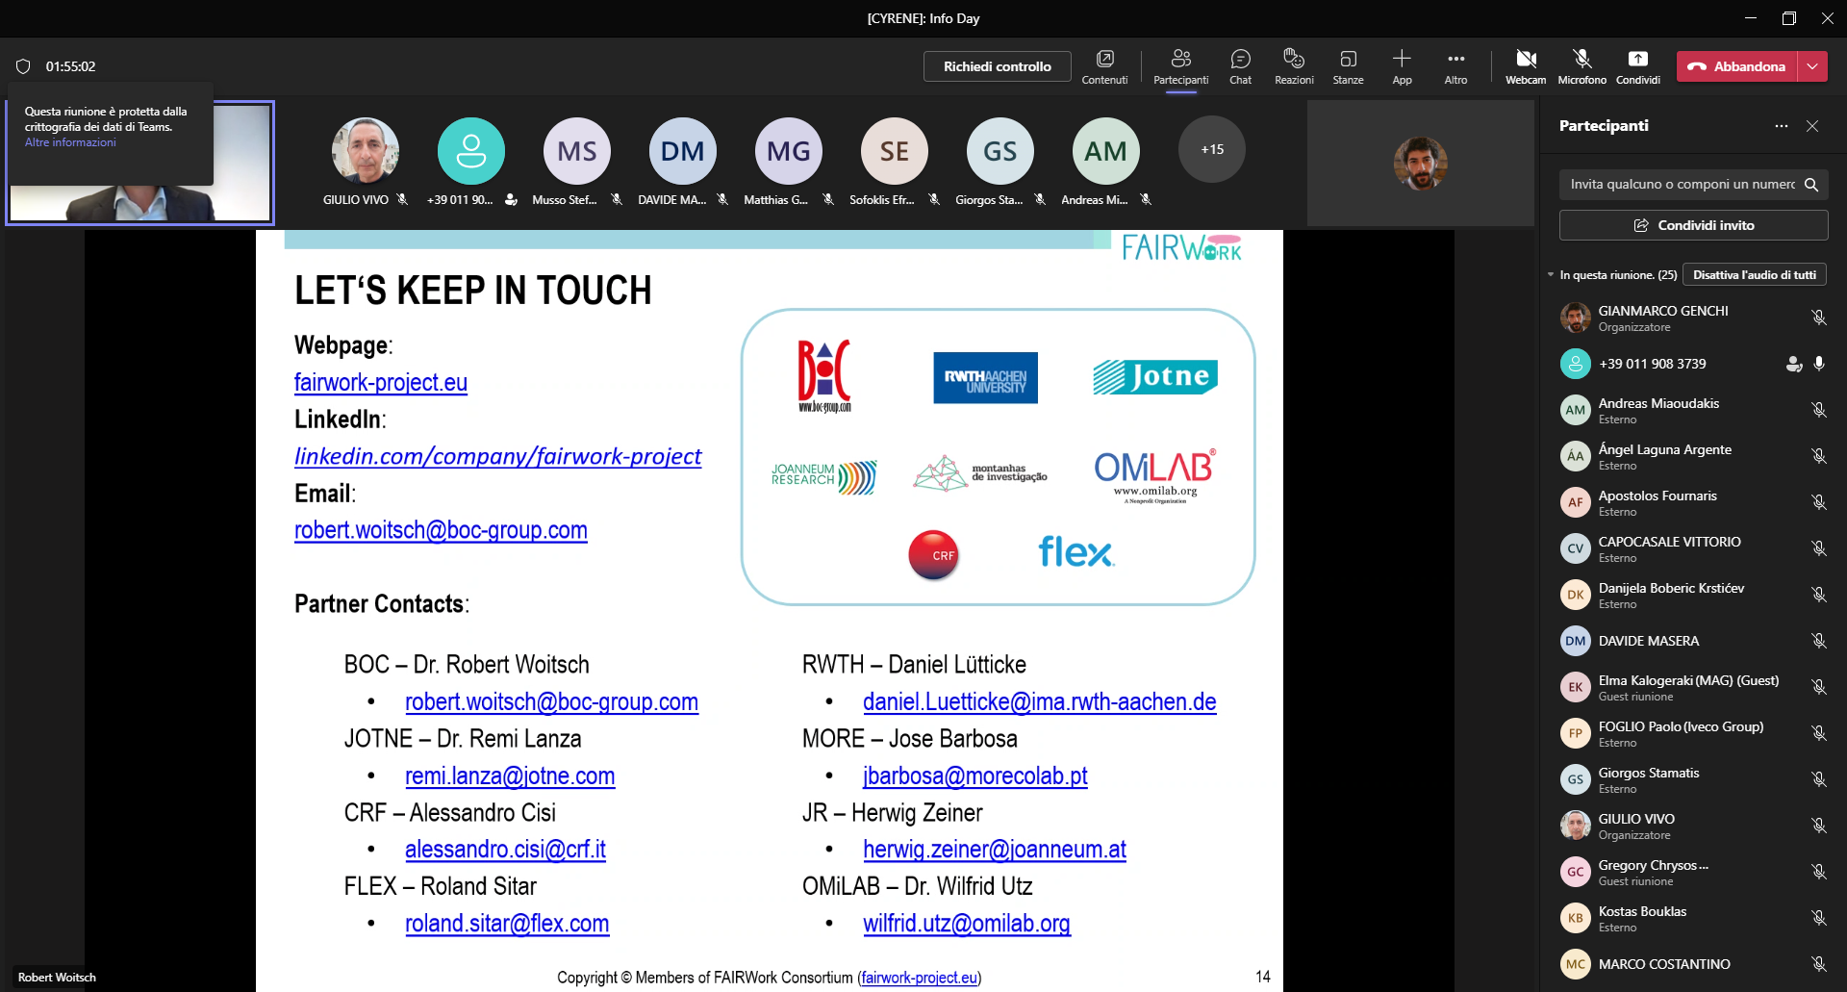This screenshot has width=1847, height=992.
Task: Click daniel.Luetticke@ima.rwth-aachen.de link
Action: [x=1039, y=702]
